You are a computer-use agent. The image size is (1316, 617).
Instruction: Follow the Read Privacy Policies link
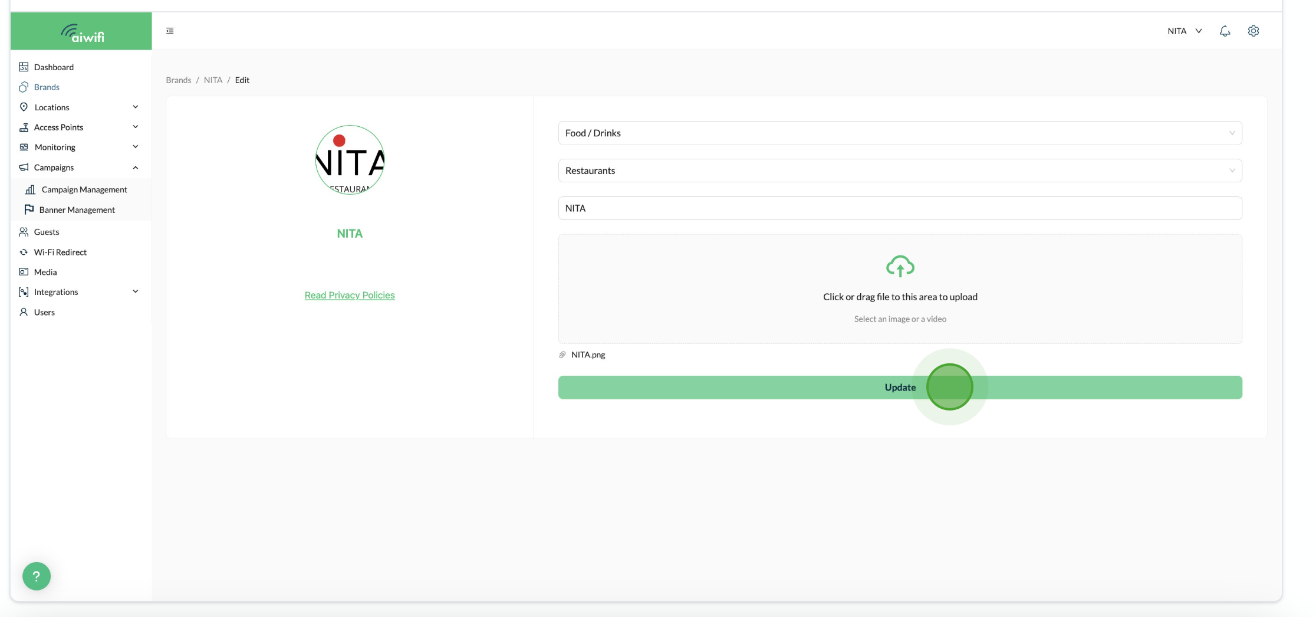pyautogui.click(x=350, y=295)
